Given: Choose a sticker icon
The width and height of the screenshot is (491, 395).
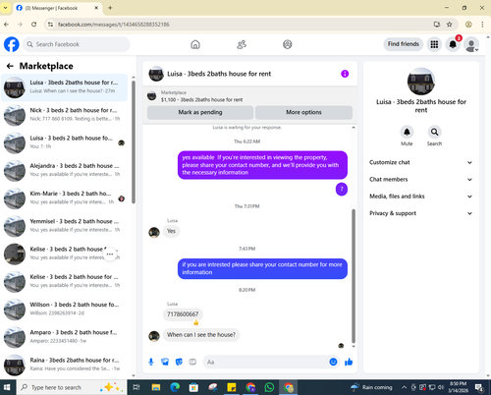Looking at the screenshot, I should pos(179,362).
